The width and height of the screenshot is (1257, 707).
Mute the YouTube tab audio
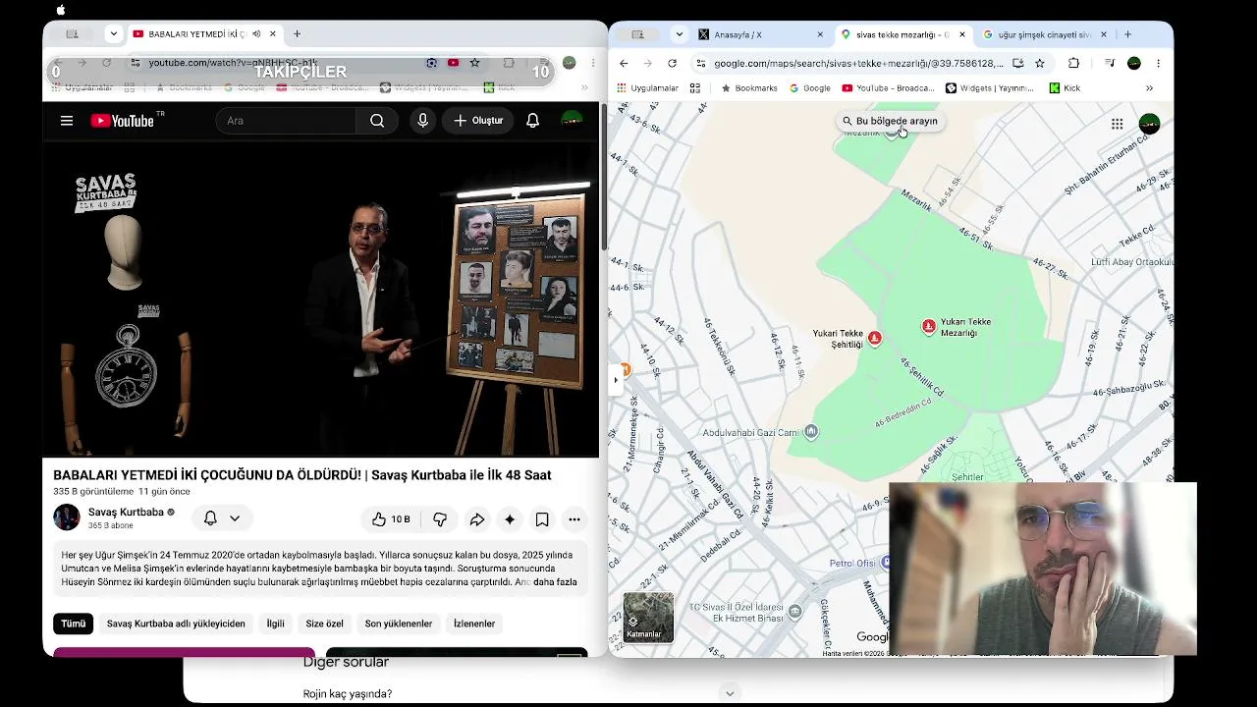[x=256, y=34]
